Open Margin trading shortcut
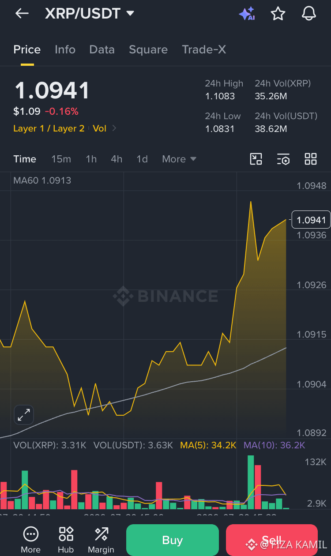 click(101, 540)
